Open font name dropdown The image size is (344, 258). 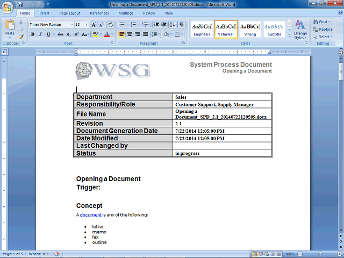71,25
